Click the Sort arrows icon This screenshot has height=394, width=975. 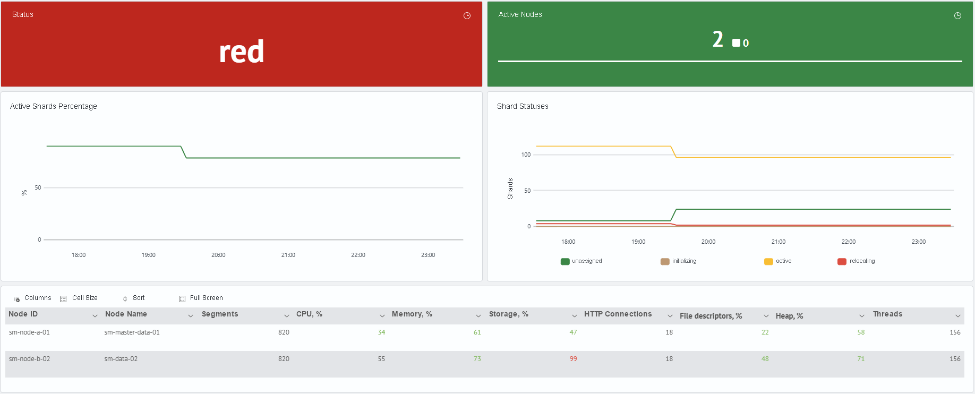(125, 299)
